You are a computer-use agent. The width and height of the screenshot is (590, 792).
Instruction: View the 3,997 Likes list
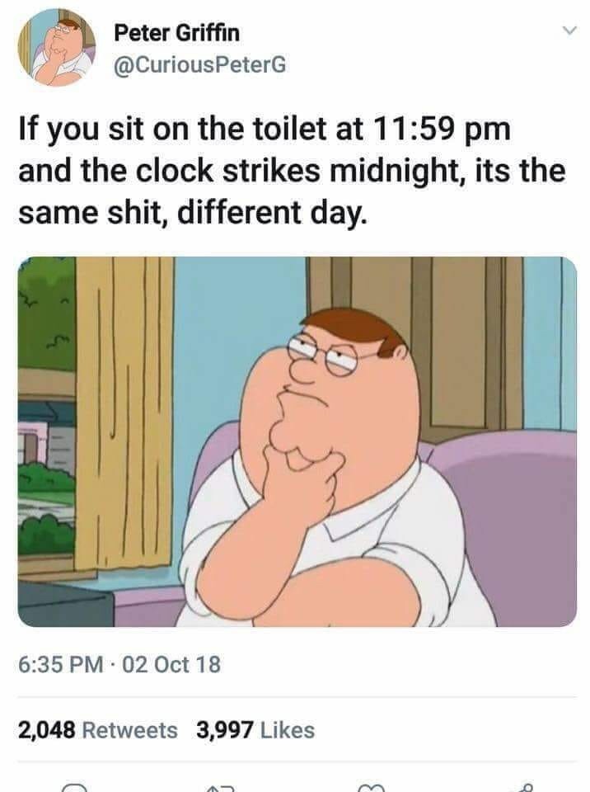[256, 730]
